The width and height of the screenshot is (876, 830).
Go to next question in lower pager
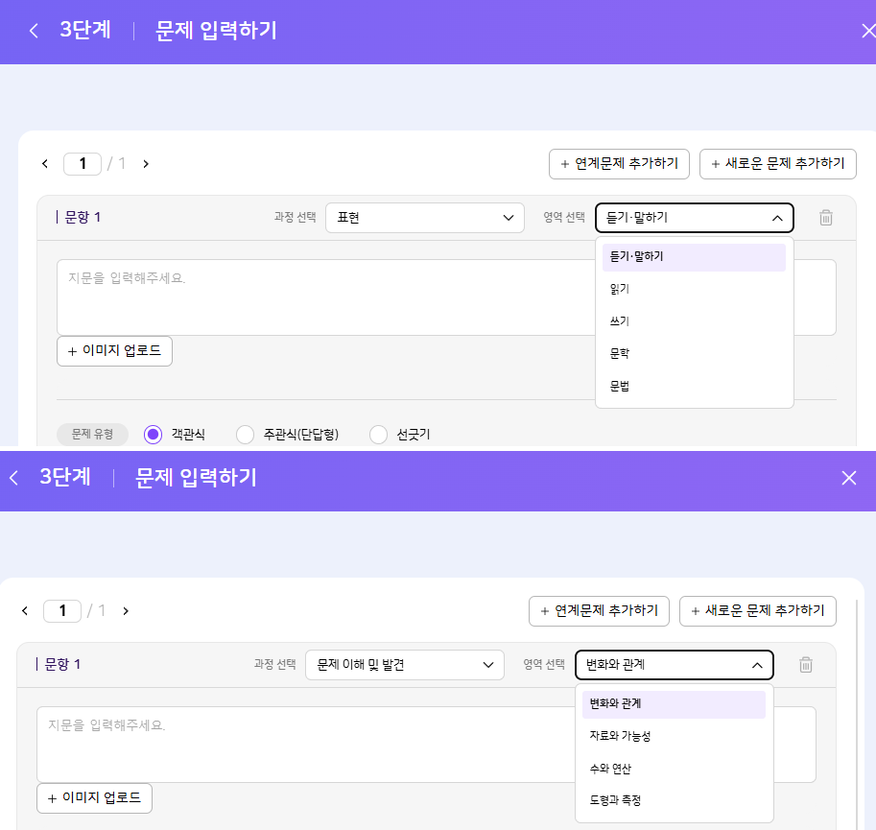[126, 610]
